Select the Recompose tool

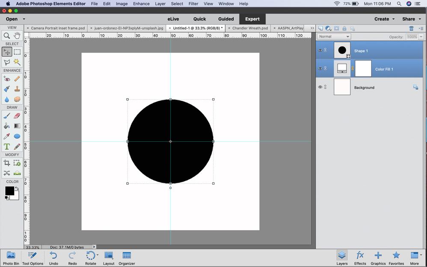[17, 163]
